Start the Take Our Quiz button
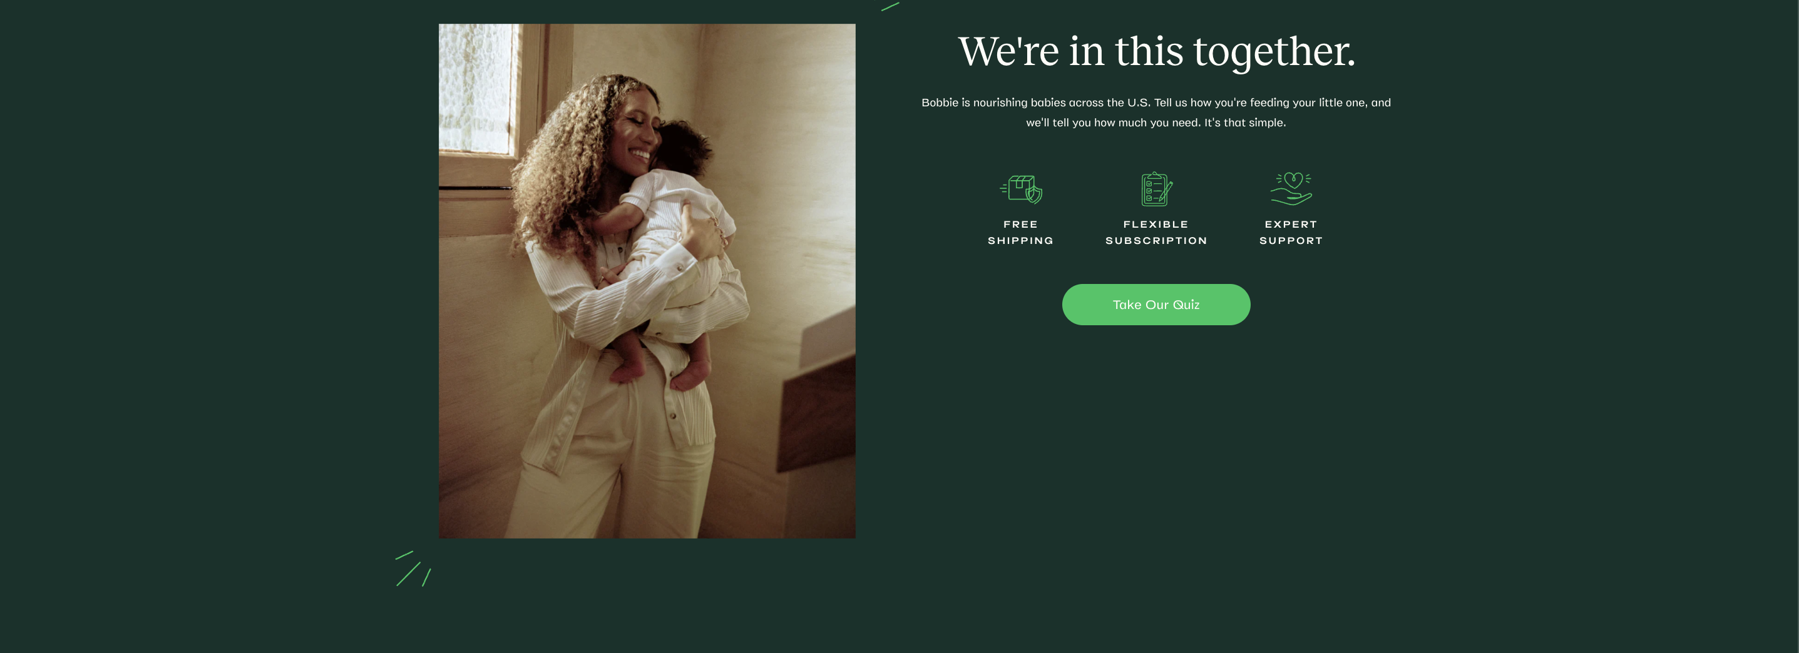Image resolution: width=1799 pixels, height=653 pixels. (x=1156, y=304)
